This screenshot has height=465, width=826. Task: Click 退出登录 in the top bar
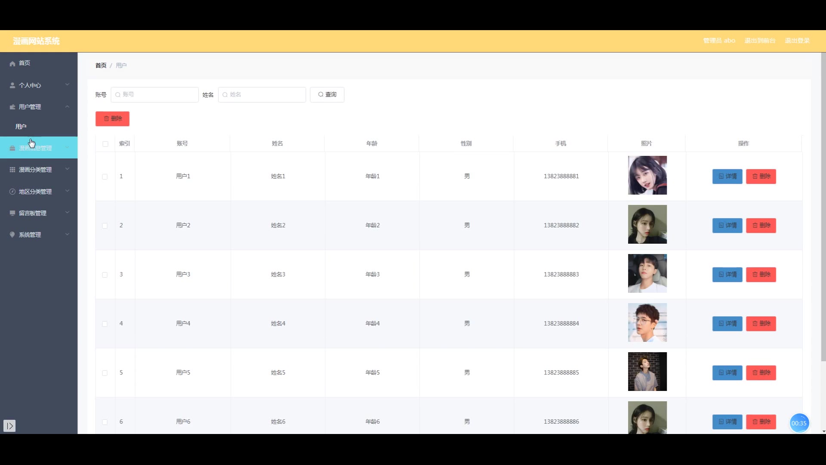click(797, 40)
